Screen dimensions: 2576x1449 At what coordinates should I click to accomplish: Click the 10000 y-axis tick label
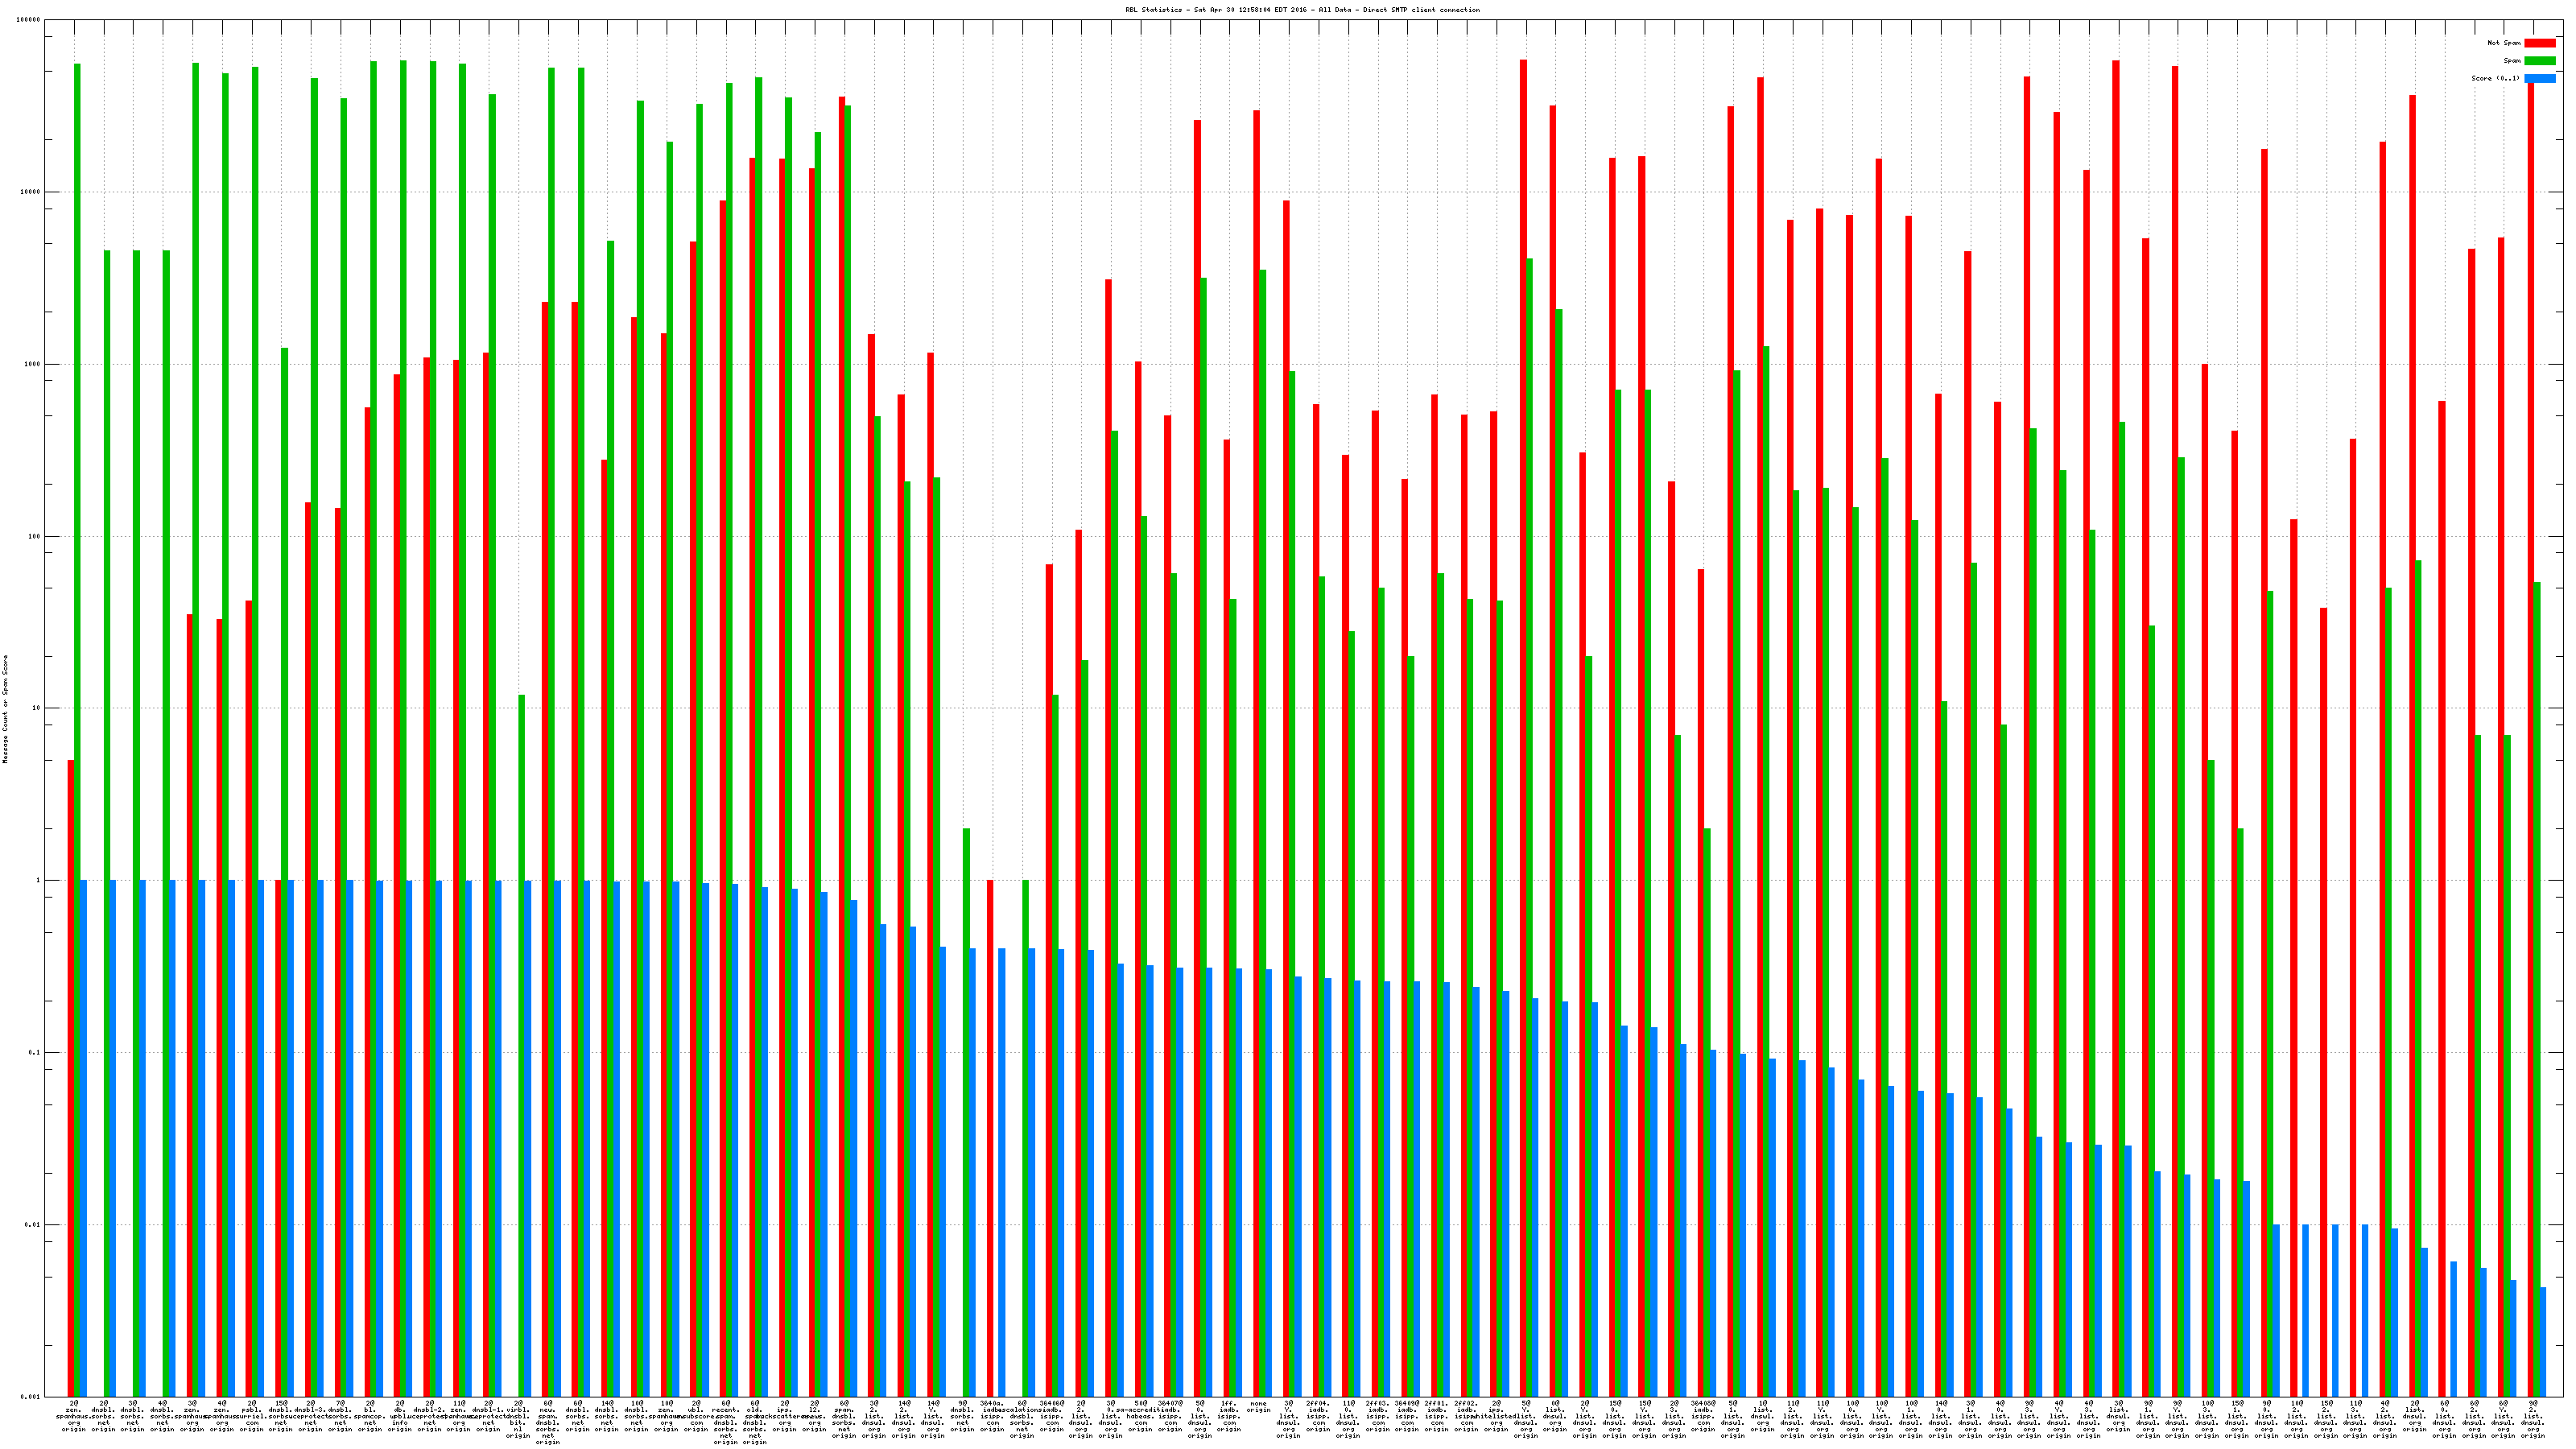pos(30,192)
